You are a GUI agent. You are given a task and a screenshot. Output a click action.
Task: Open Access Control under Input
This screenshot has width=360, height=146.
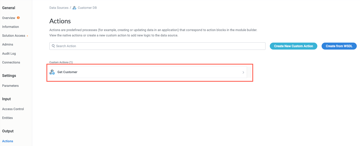[13, 109]
